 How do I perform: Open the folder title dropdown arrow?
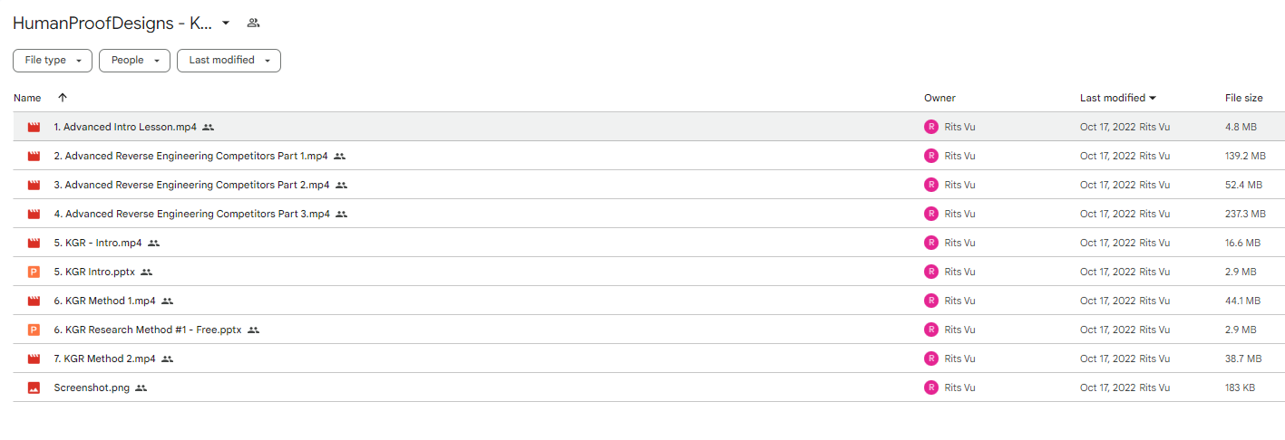(226, 23)
